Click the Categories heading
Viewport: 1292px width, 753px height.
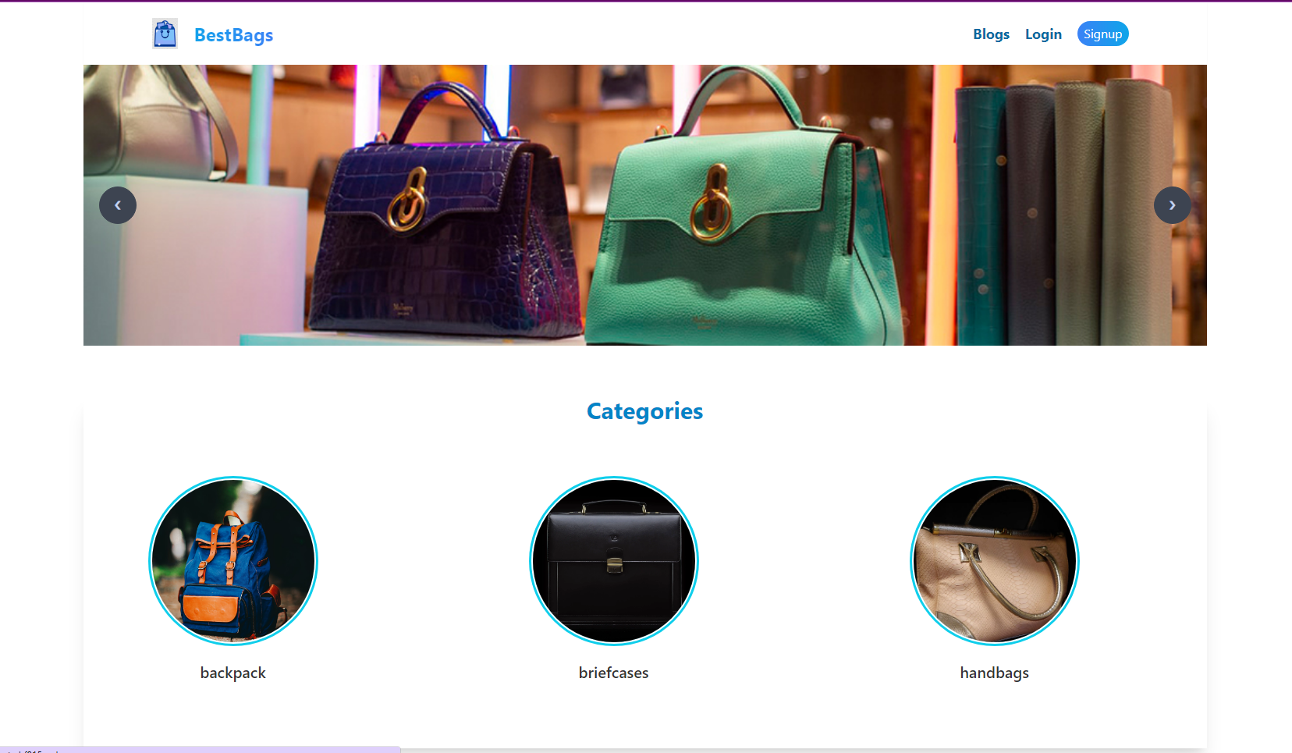[645, 411]
